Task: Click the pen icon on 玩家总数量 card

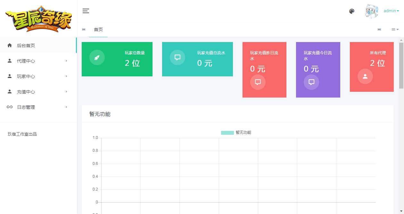Action: [97, 58]
